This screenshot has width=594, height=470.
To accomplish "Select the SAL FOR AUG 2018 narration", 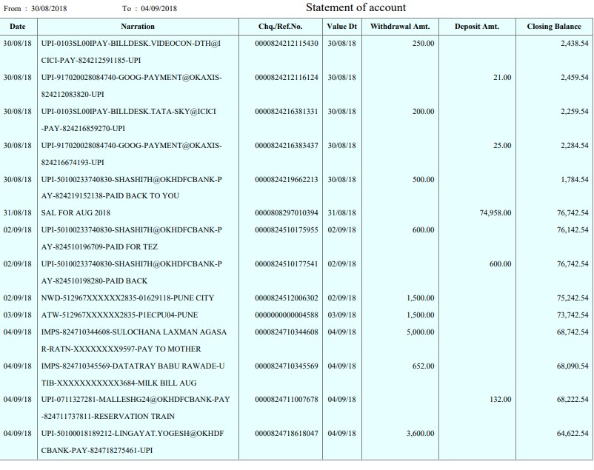I will click(76, 213).
